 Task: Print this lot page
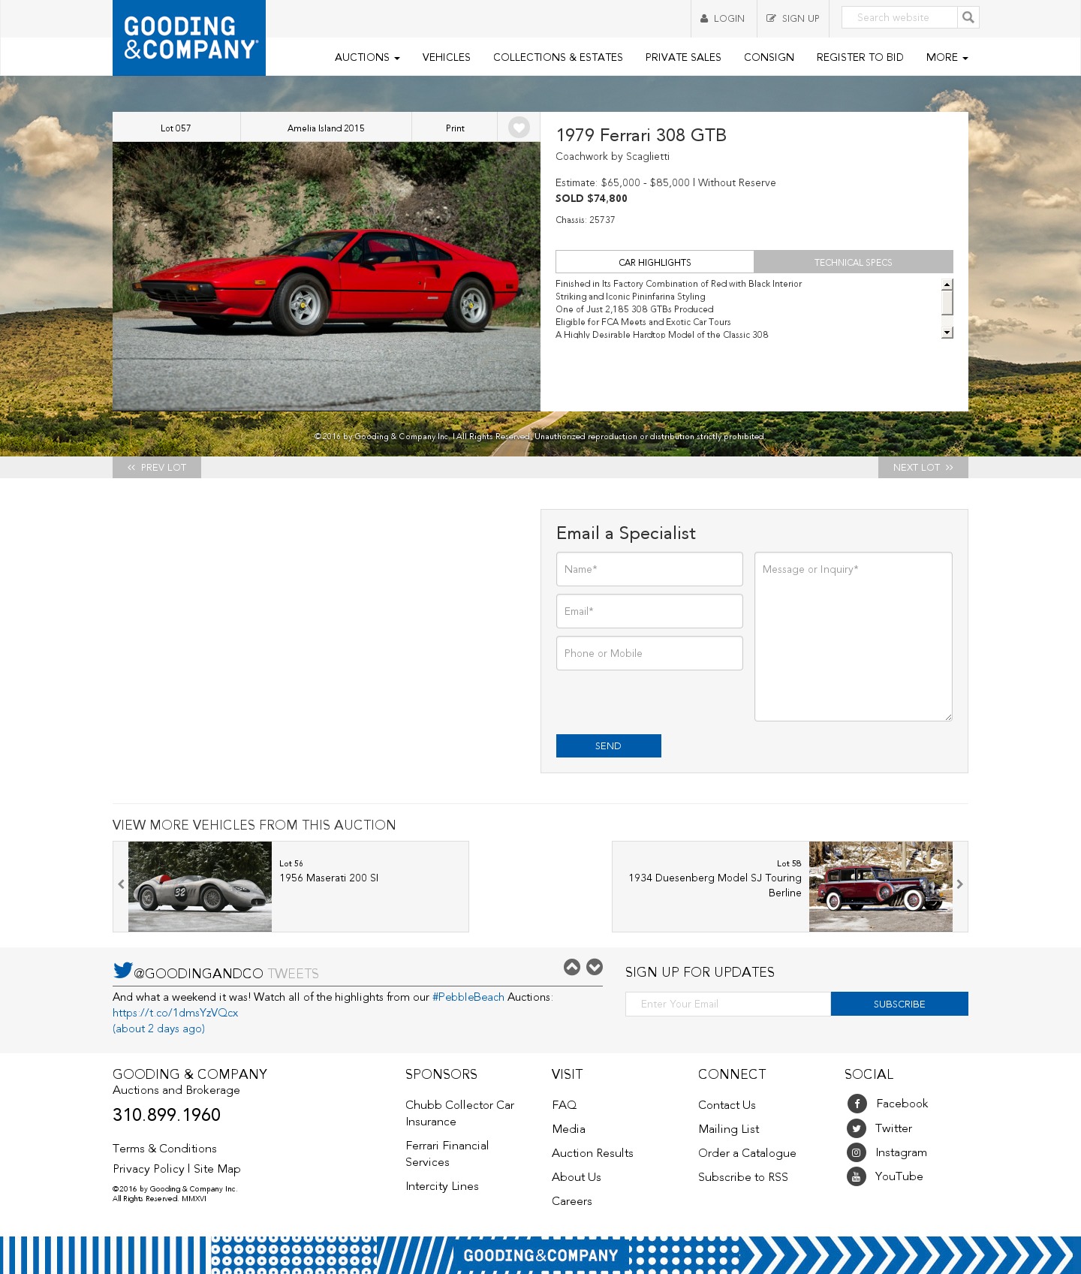pos(455,128)
